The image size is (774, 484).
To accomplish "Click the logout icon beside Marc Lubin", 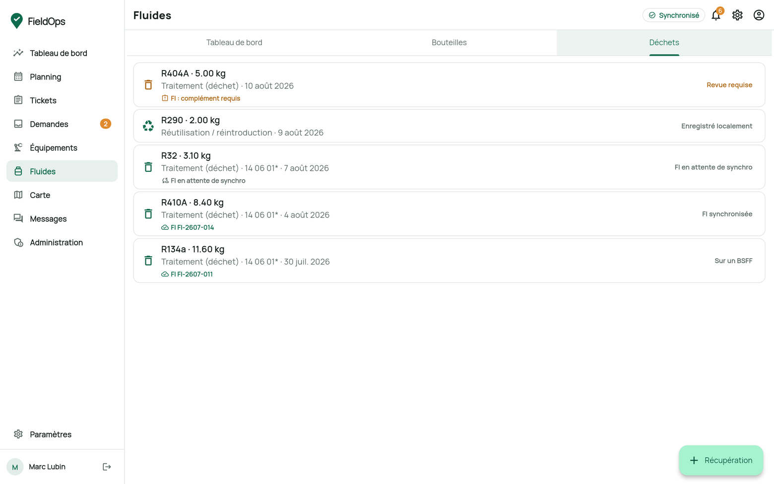I will [x=107, y=467].
